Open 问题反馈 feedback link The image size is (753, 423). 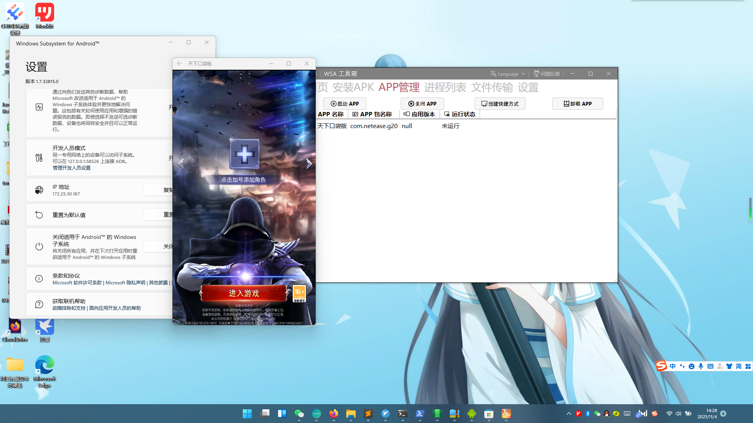[547, 74]
